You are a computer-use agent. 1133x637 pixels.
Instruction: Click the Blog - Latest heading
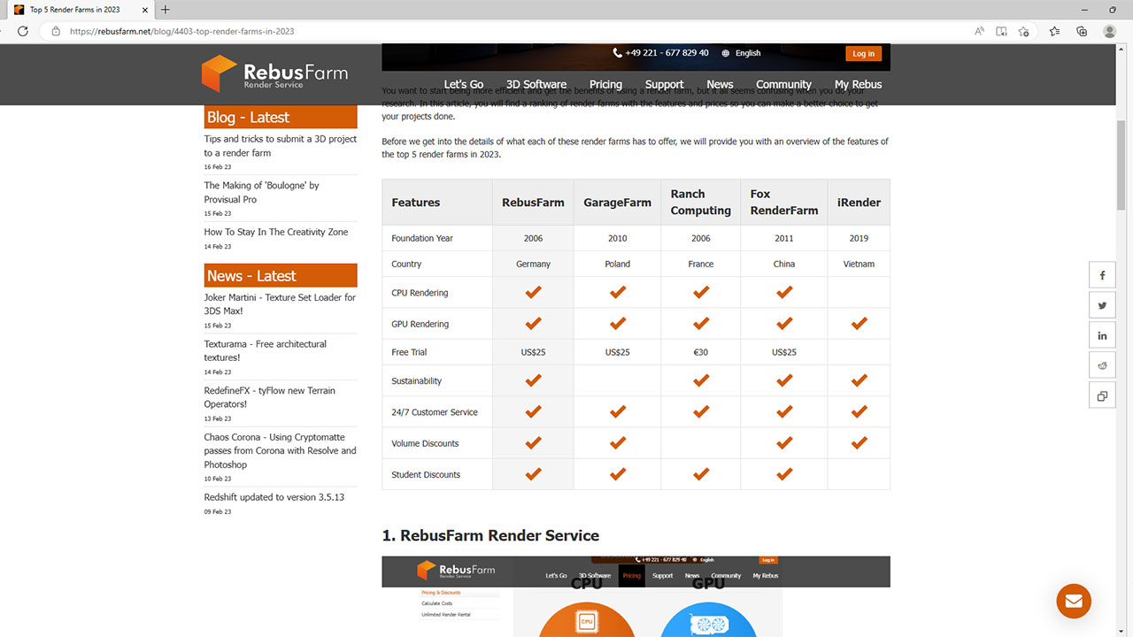pyautogui.click(x=281, y=117)
